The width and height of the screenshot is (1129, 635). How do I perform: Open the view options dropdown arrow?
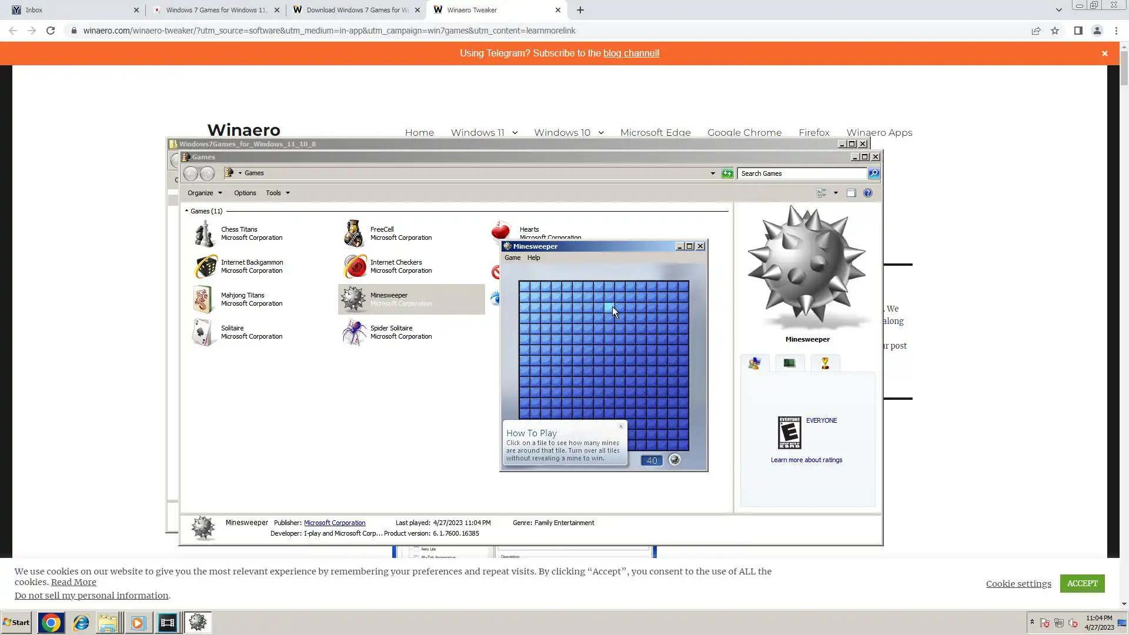(x=836, y=193)
